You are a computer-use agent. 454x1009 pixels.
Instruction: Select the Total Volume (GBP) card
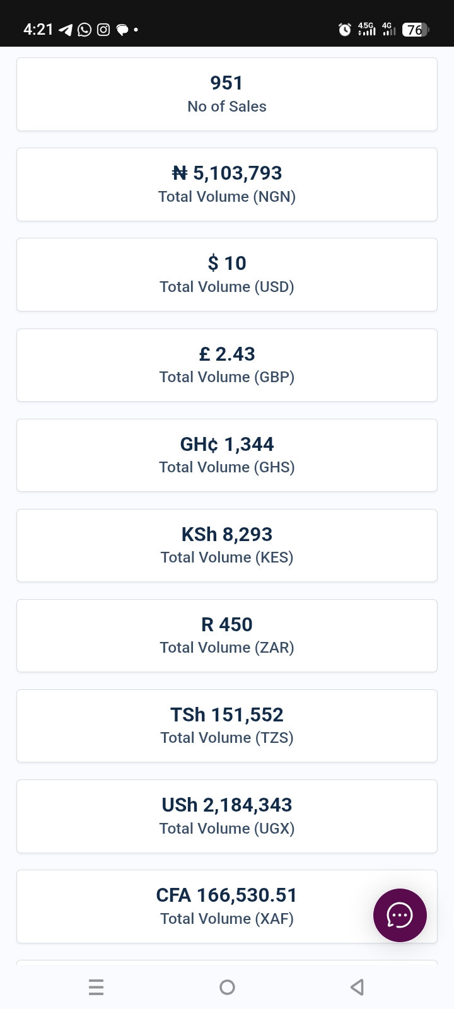(227, 365)
